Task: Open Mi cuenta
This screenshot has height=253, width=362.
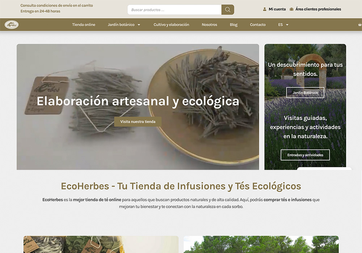Action: click(x=277, y=9)
